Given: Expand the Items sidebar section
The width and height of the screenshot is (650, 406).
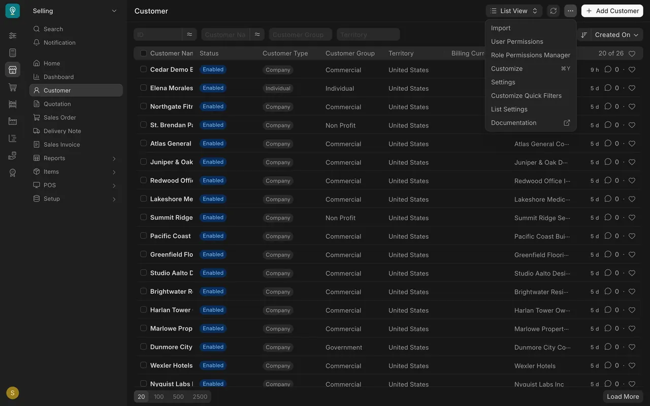Looking at the screenshot, I should (x=114, y=172).
